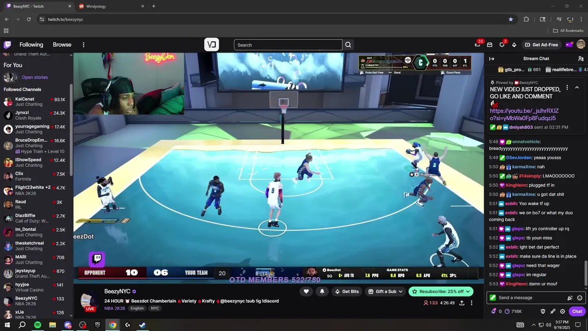This screenshot has width=588, height=331.
Task: Open Spotify from the taskbar
Action: 38,325
